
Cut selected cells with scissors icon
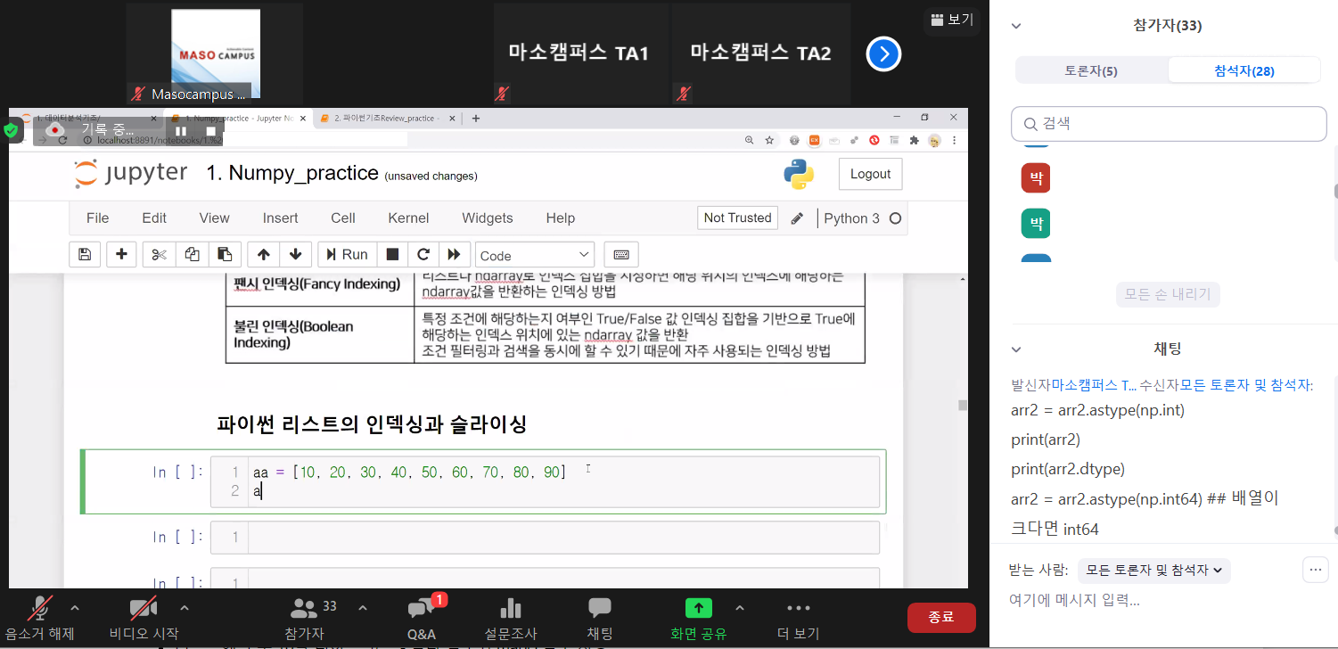(160, 254)
